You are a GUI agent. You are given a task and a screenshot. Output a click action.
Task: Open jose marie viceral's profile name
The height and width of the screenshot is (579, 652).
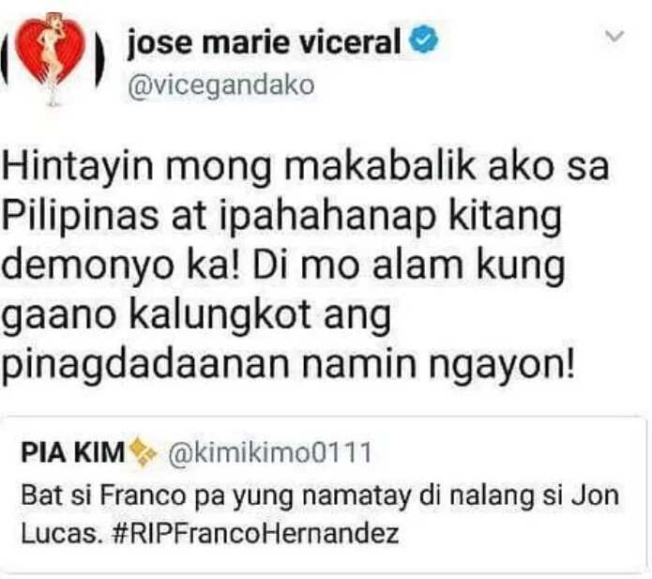(264, 42)
